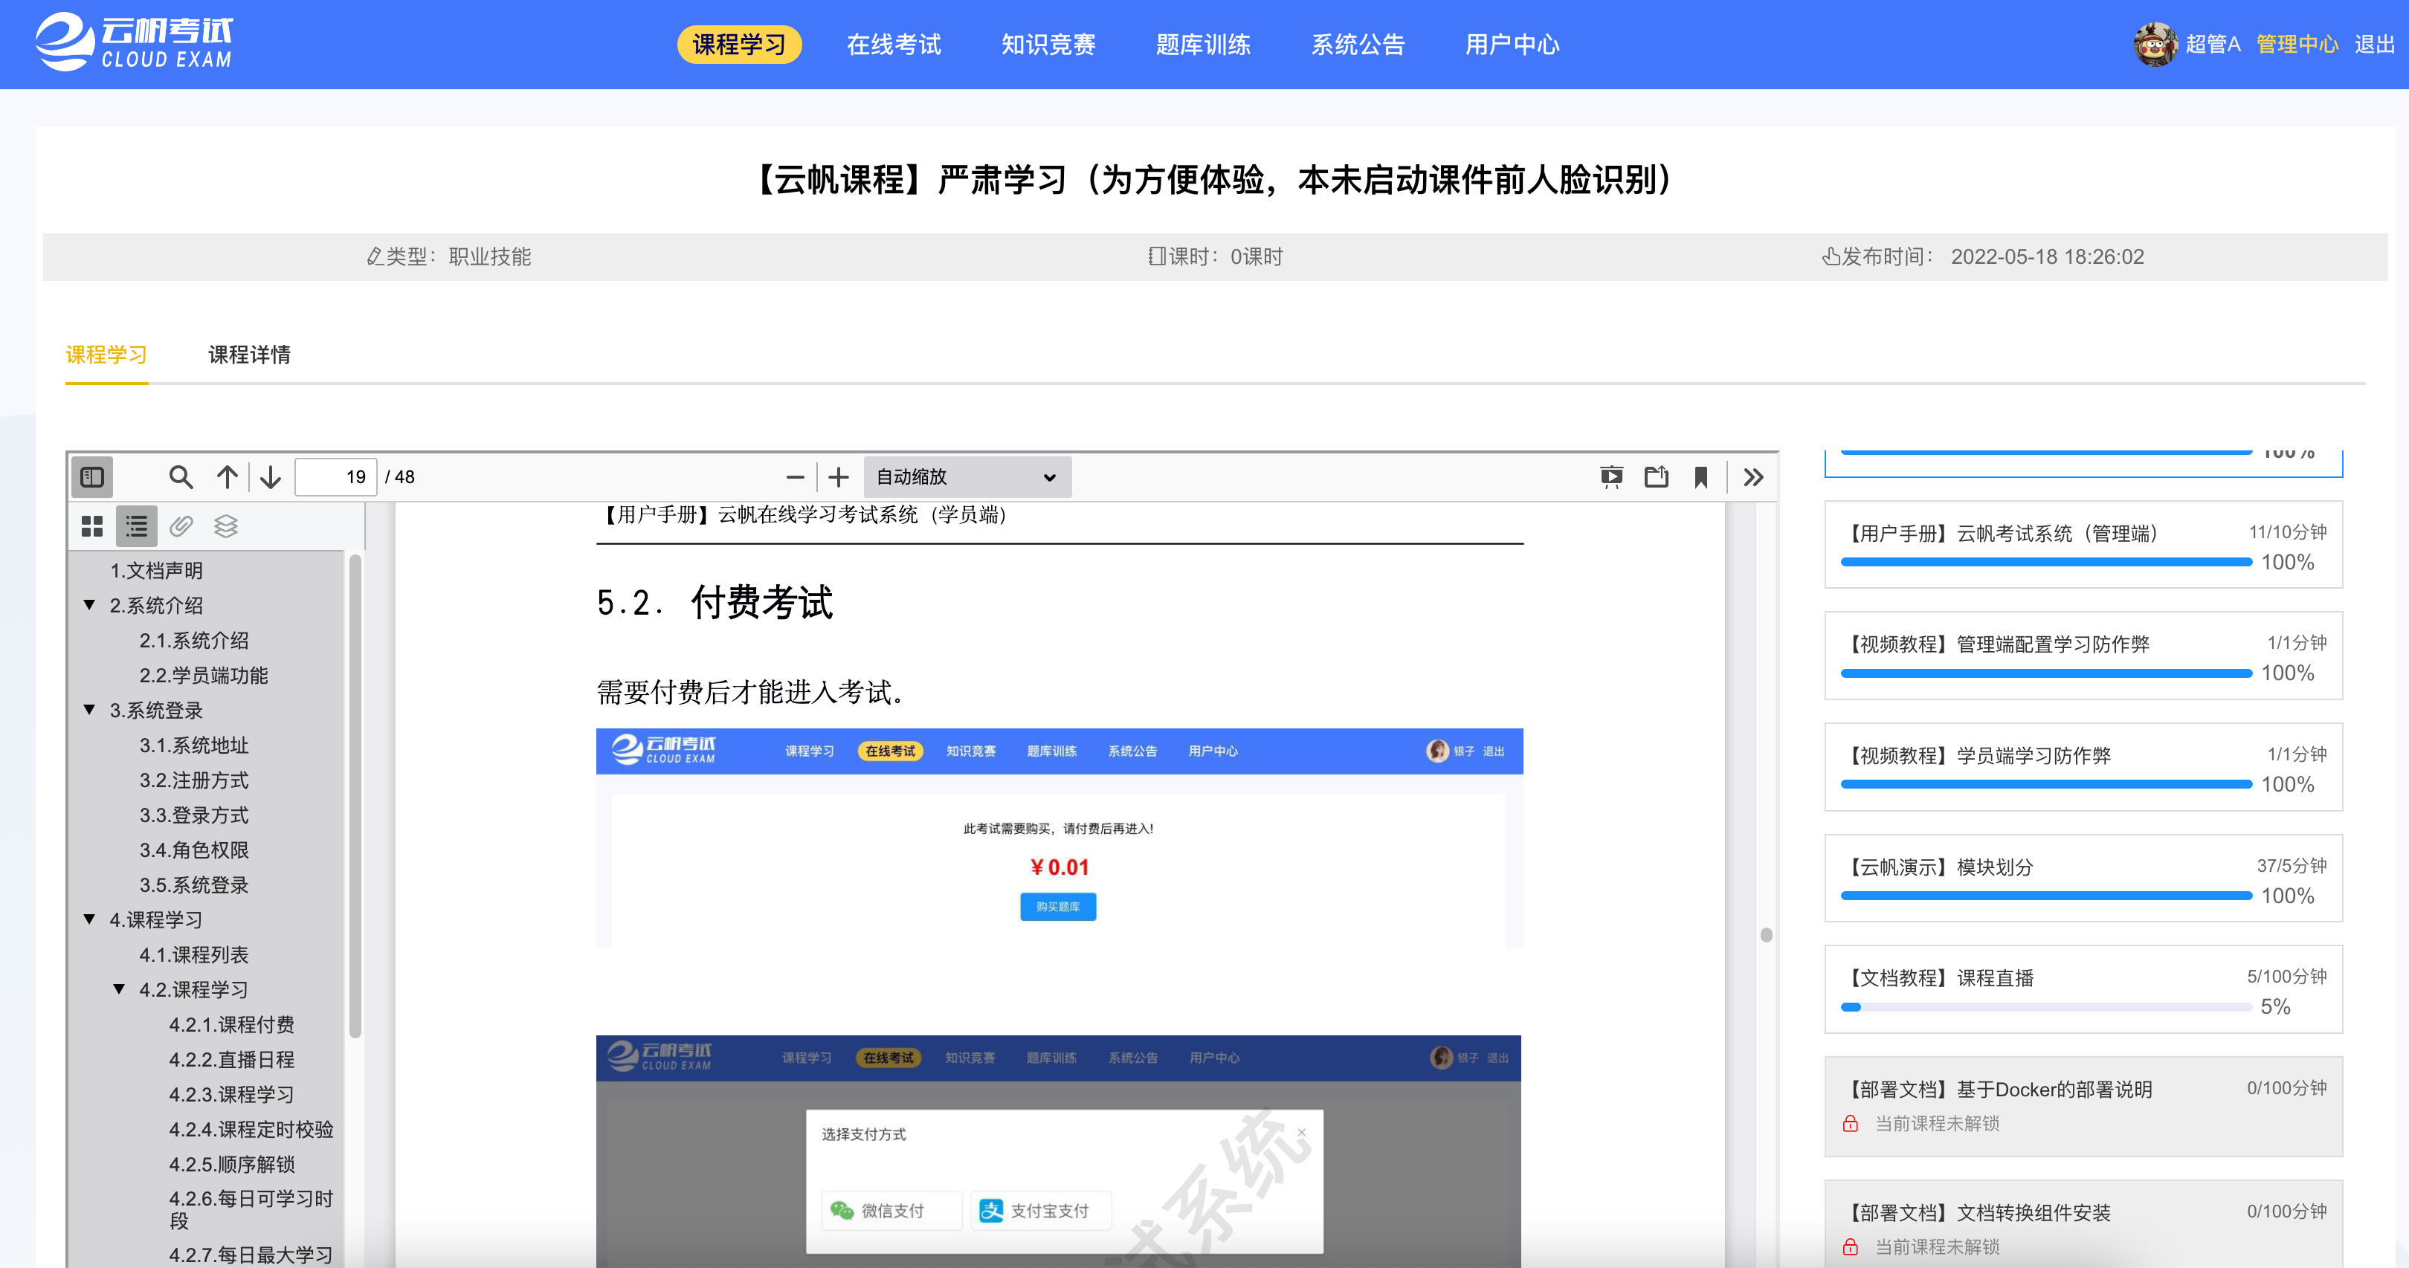Toggle the PDF viewer sidebar
This screenshot has height=1268, width=2409.
[x=93, y=477]
